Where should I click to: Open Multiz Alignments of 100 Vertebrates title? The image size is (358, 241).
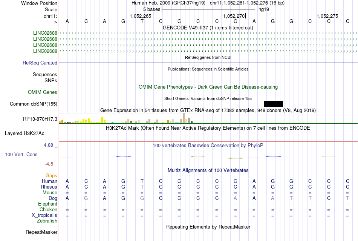pyautogui.click(x=208, y=170)
